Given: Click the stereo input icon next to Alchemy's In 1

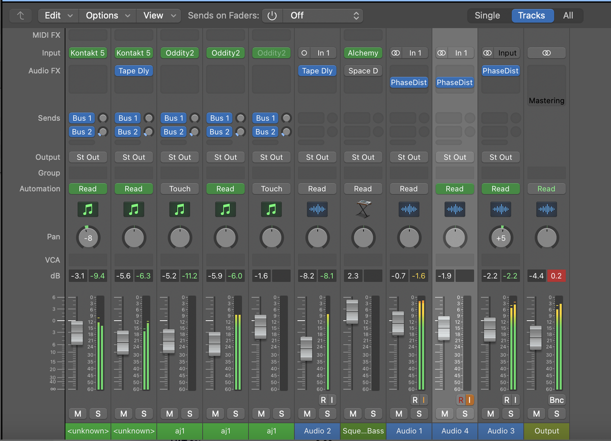Looking at the screenshot, I should pyautogui.click(x=396, y=53).
